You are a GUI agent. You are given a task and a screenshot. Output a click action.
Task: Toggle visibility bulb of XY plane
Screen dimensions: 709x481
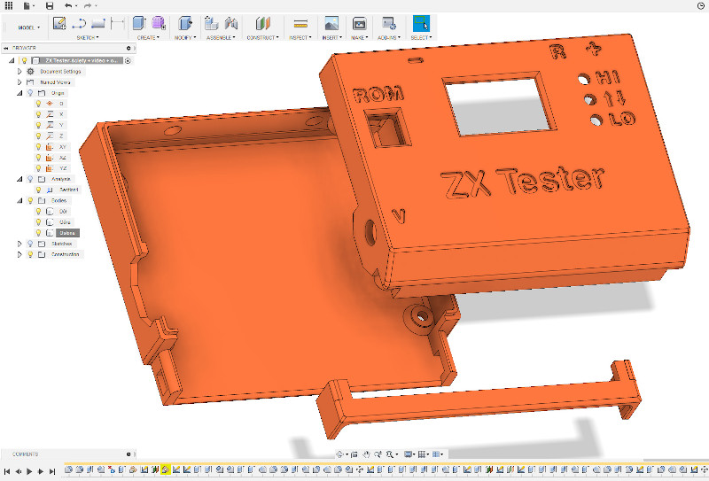[38, 147]
